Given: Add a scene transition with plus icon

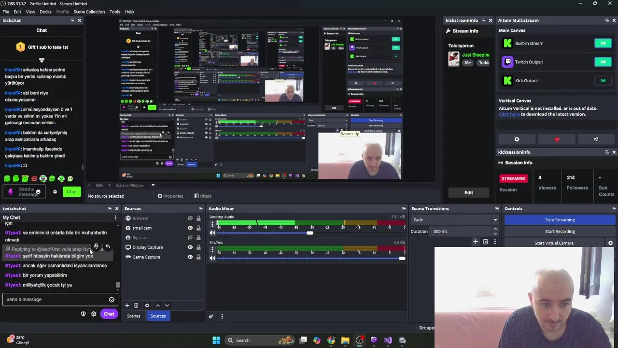Looking at the screenshot, I should (x=476, y=242).
